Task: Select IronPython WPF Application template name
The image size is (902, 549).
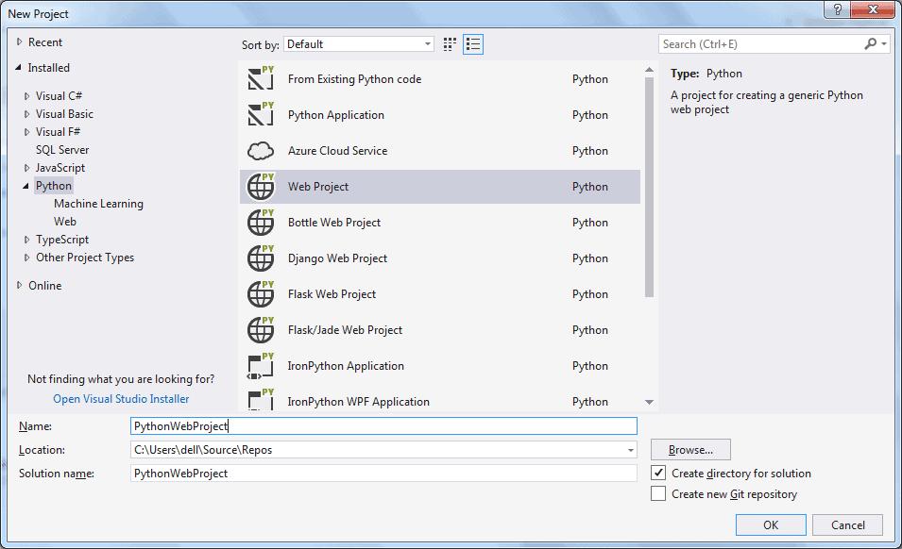Action: [x=358, y=402]
